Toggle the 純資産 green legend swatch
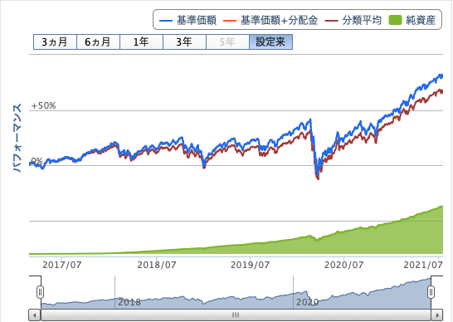The width and height of the screenshot is (453, 322). [395, 20]
